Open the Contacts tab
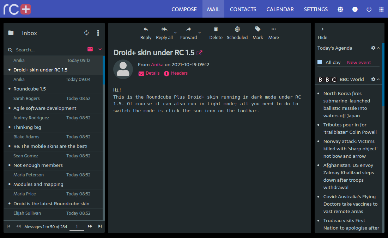Viewport: 388px width, 238px height. click(x=243, y=10)
